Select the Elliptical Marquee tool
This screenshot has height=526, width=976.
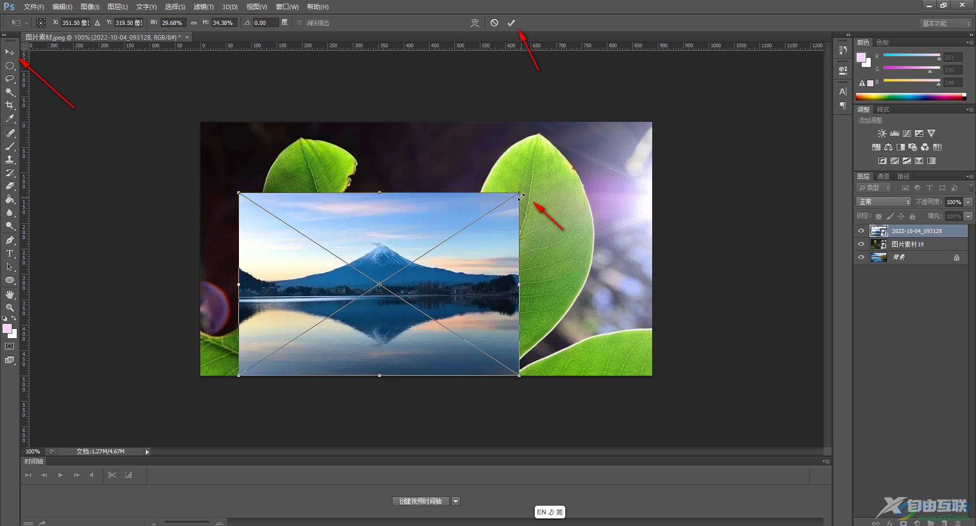pyautogui.click(x=10, y=65)
